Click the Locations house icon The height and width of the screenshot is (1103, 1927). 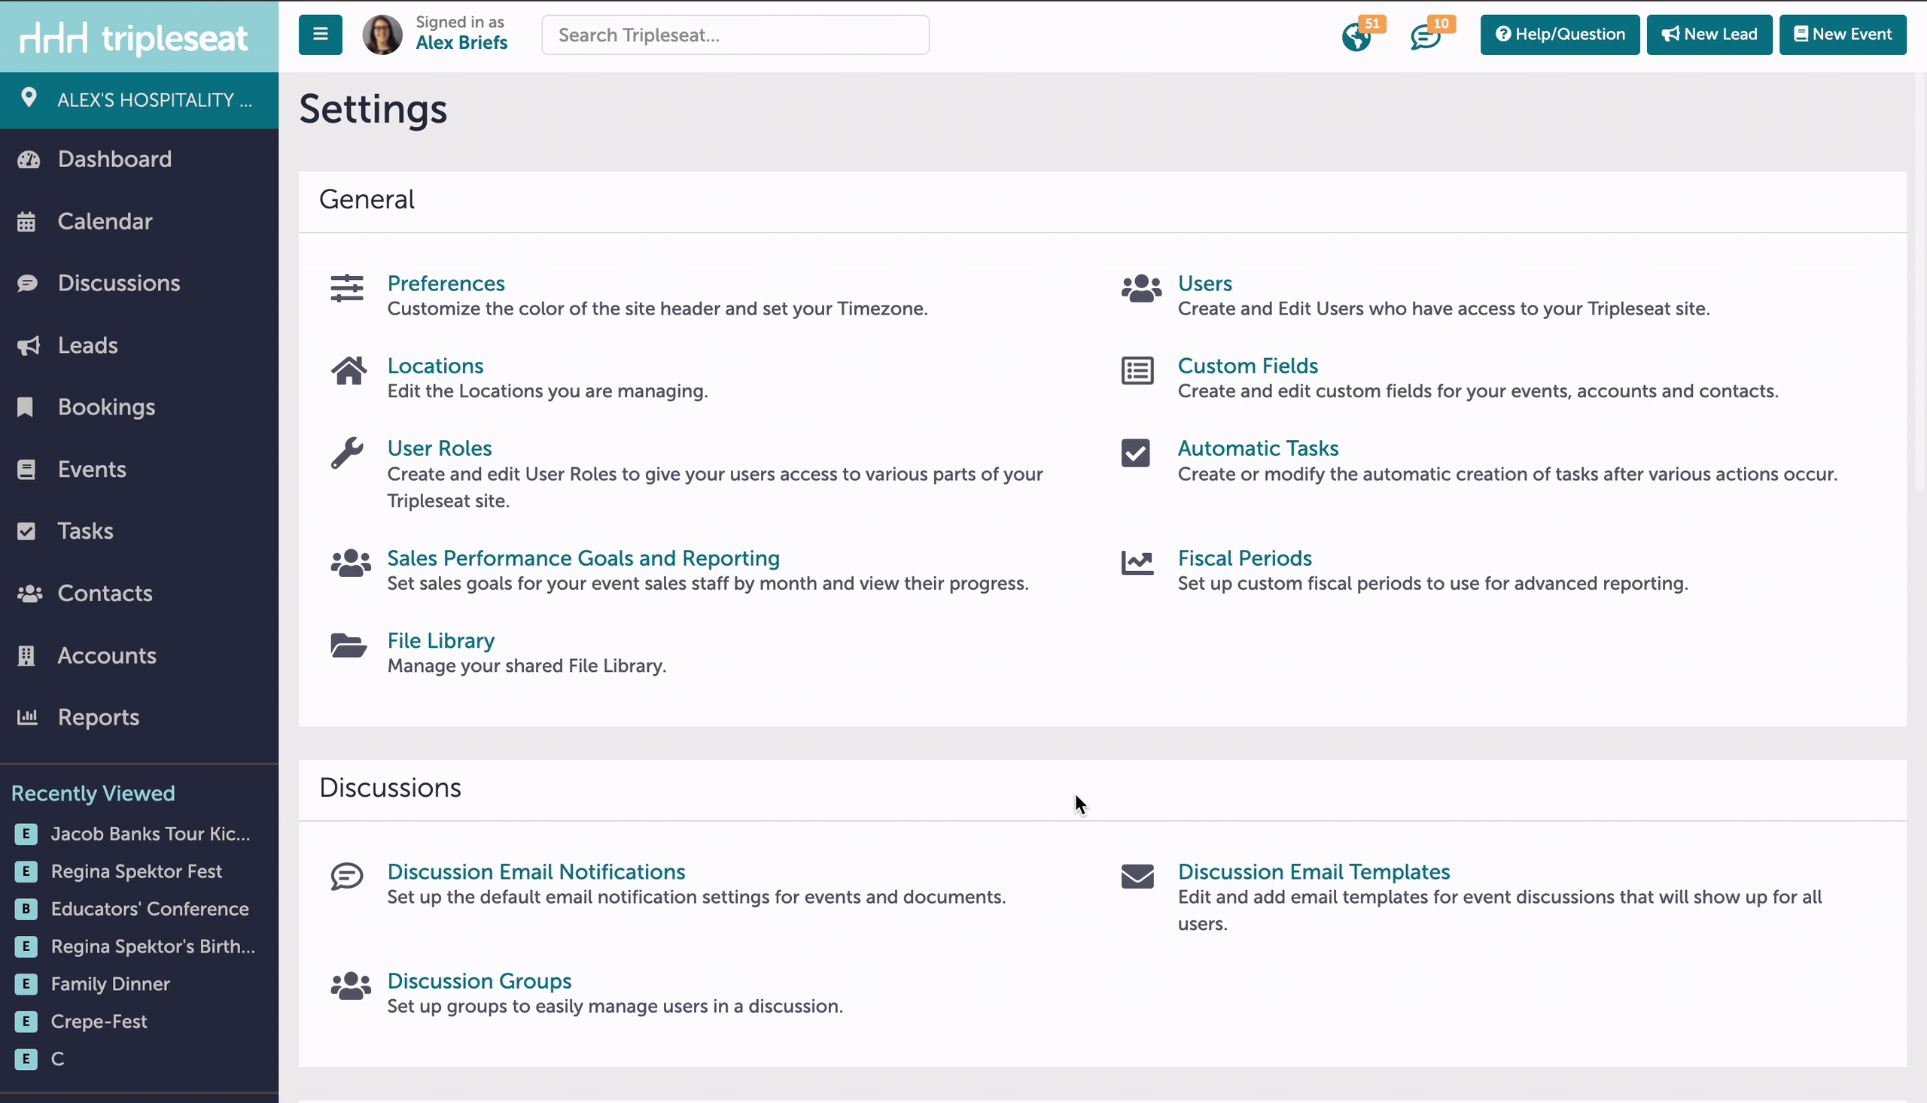click(349, 371)
